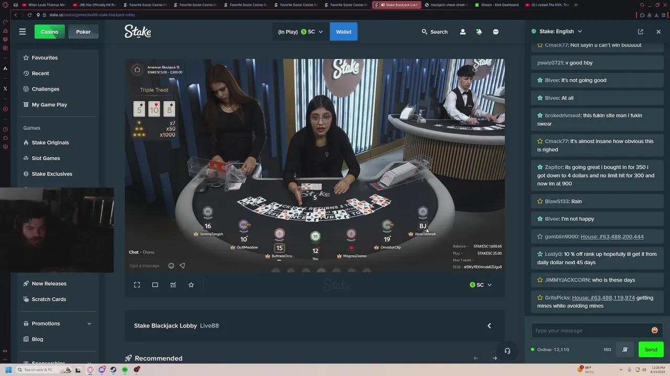Image resolution: width=670 pixels, height=376 pixels.
Task: Open the Stake: English channel dropdown
Action: (556, 31)
